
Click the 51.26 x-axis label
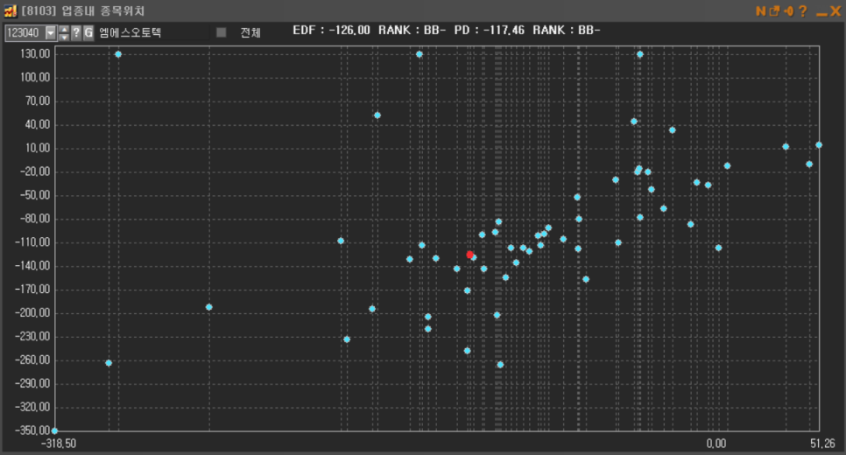(x=822, y=444)
